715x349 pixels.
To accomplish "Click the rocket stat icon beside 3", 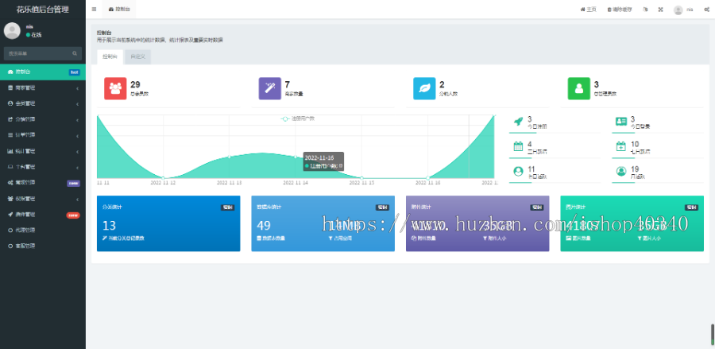I will pos(518,122).
